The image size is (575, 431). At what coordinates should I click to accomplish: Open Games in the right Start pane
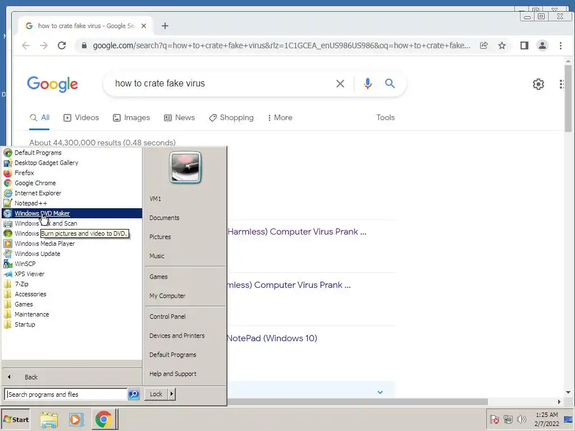(158, 277)
